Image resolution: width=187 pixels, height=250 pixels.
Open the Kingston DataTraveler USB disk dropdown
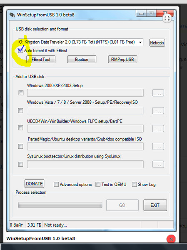pos(80,42)
